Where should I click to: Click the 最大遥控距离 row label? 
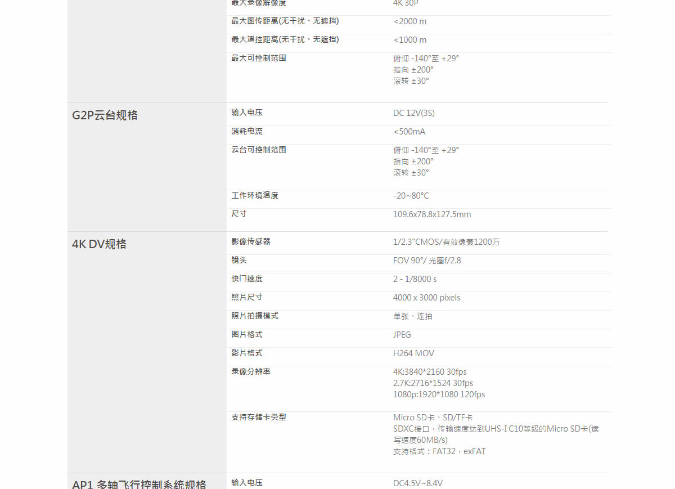pos(285,40)
